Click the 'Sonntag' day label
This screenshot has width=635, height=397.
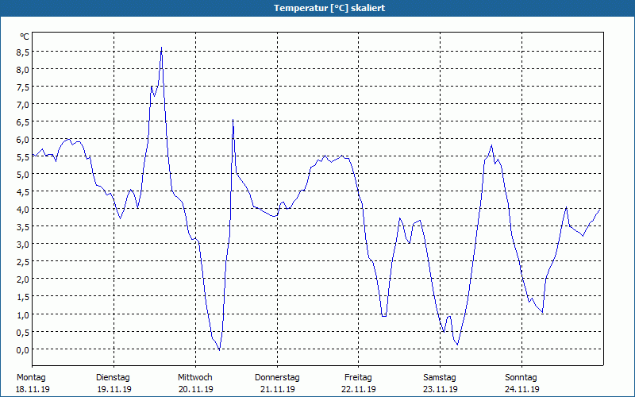pos(521,378)
